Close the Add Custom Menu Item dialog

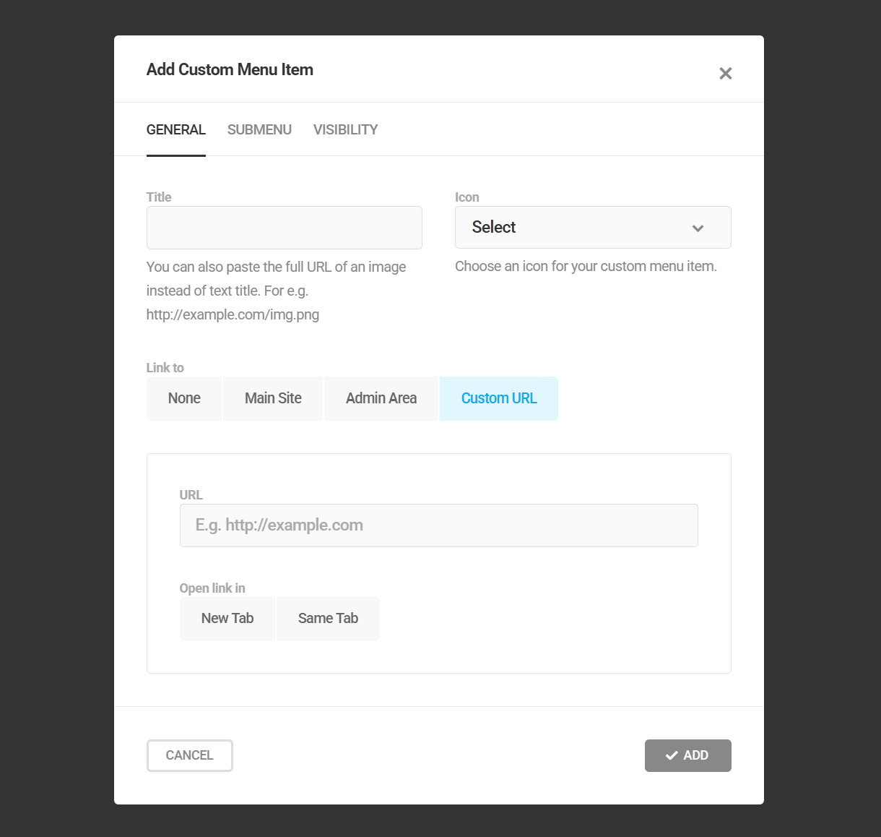tap(725, 73)
